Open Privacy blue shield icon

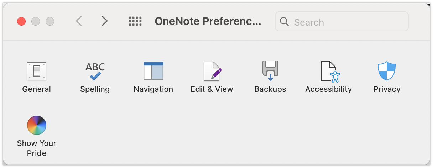[387, 71]
